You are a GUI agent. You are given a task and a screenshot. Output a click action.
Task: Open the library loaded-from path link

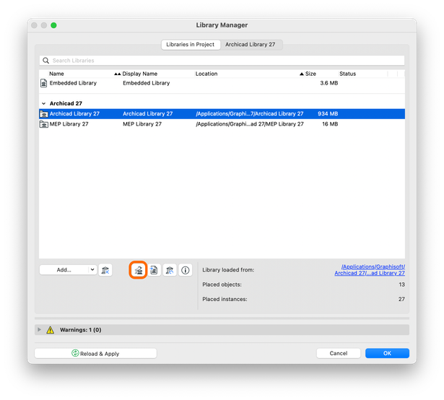pyautogui.click(x=370, y=270)
